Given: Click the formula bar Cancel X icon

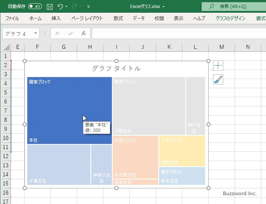Looking at the screenshot, I should [57, 34].
